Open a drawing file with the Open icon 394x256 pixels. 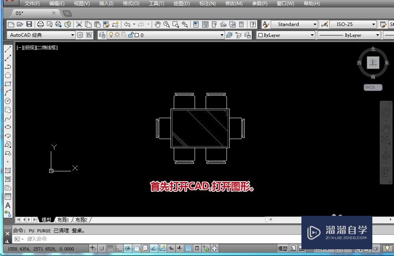20,24
